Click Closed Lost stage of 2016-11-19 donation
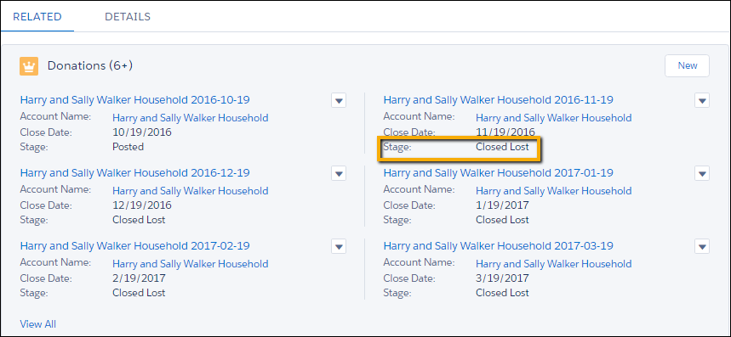 pyautogui.click(x=503, y=147)
